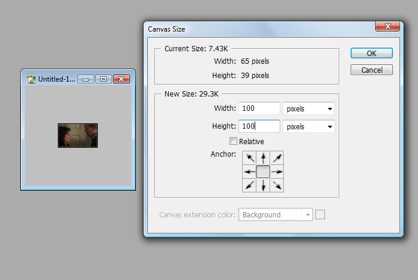418x280 pixels.
Task: Maximize the Untitled-1 document window
Action: click(103, 79)
